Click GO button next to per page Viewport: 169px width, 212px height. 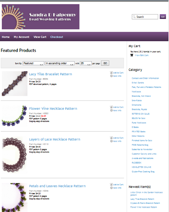click(105, 63)
